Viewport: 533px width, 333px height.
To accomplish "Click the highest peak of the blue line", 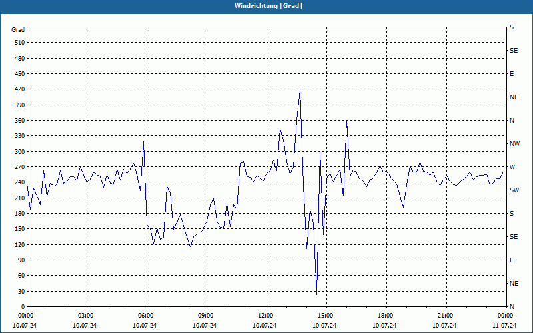I will click(x=300, y=91).
